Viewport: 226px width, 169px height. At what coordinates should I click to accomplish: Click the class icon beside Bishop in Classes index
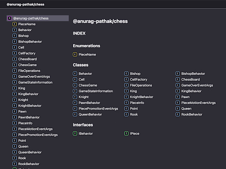point(126,74)
